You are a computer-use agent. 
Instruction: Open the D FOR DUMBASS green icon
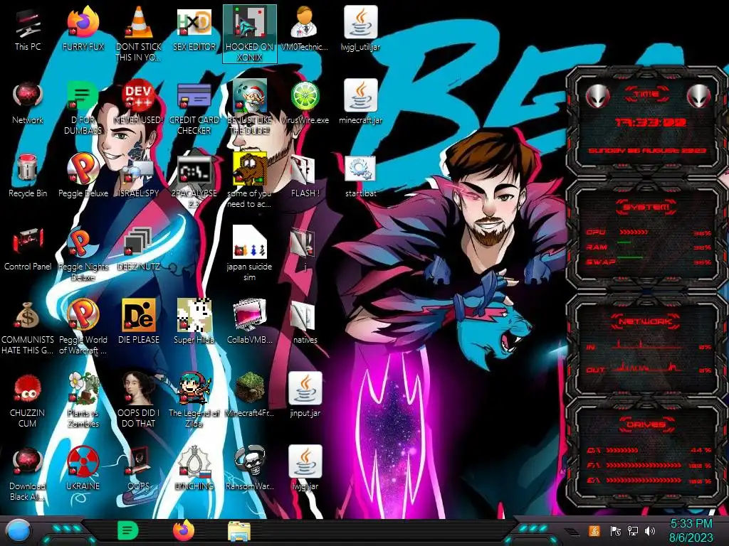(83, 107)
